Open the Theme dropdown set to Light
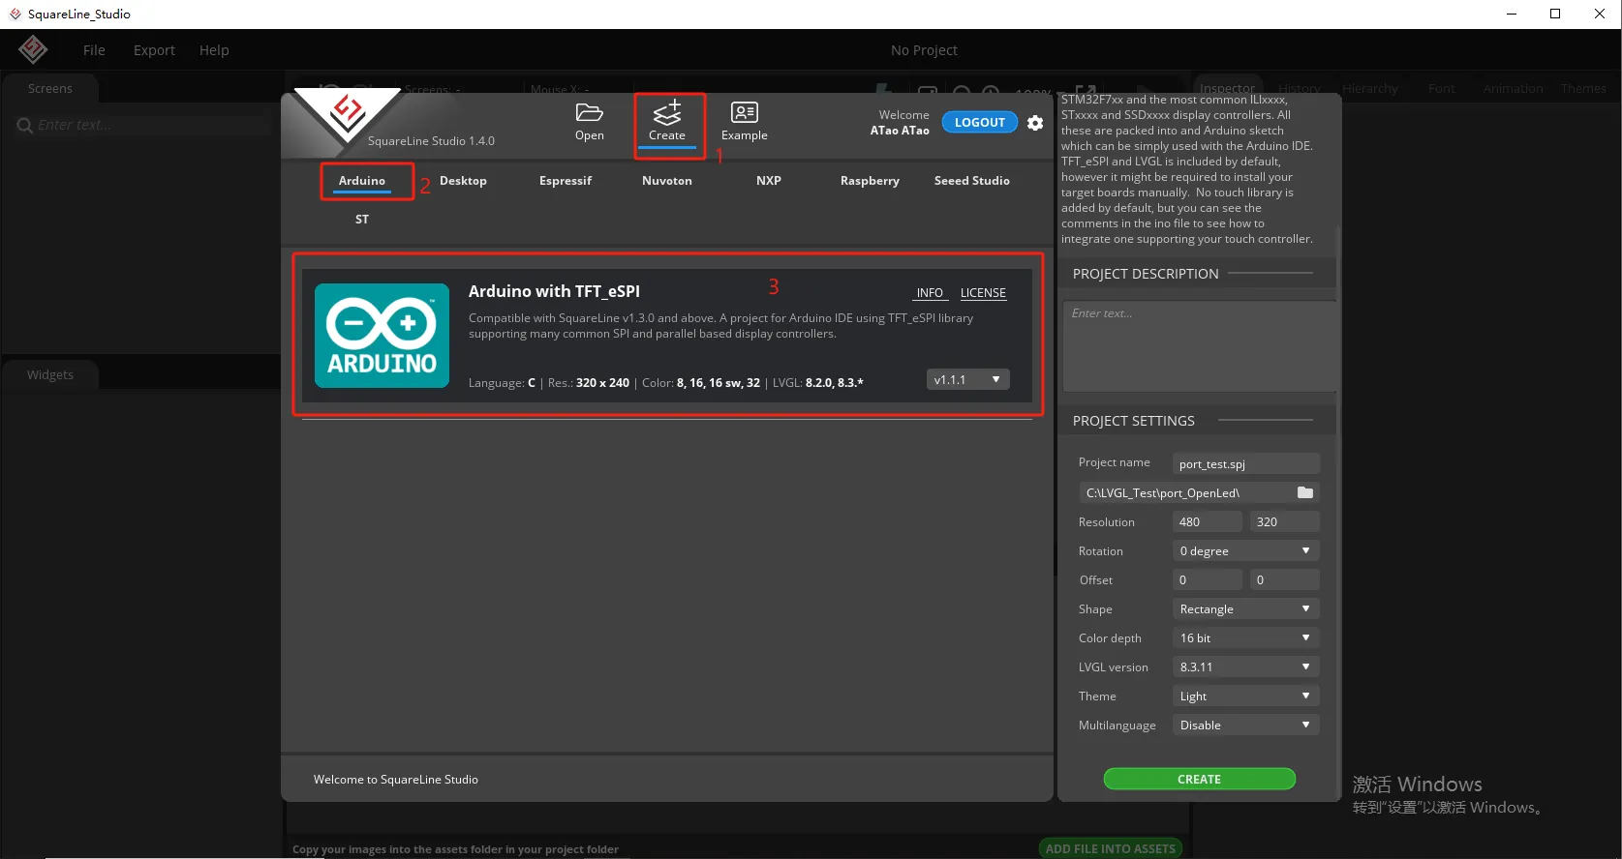The width and height of the screenshot is (1622, 859). tap(1244, 696)
